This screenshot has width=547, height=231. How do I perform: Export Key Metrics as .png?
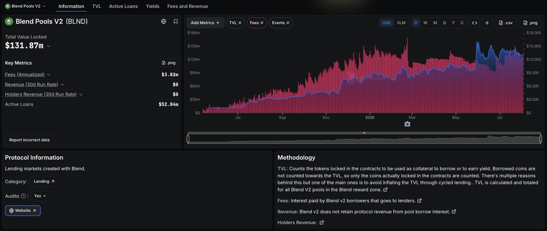[x=168, y=63]
